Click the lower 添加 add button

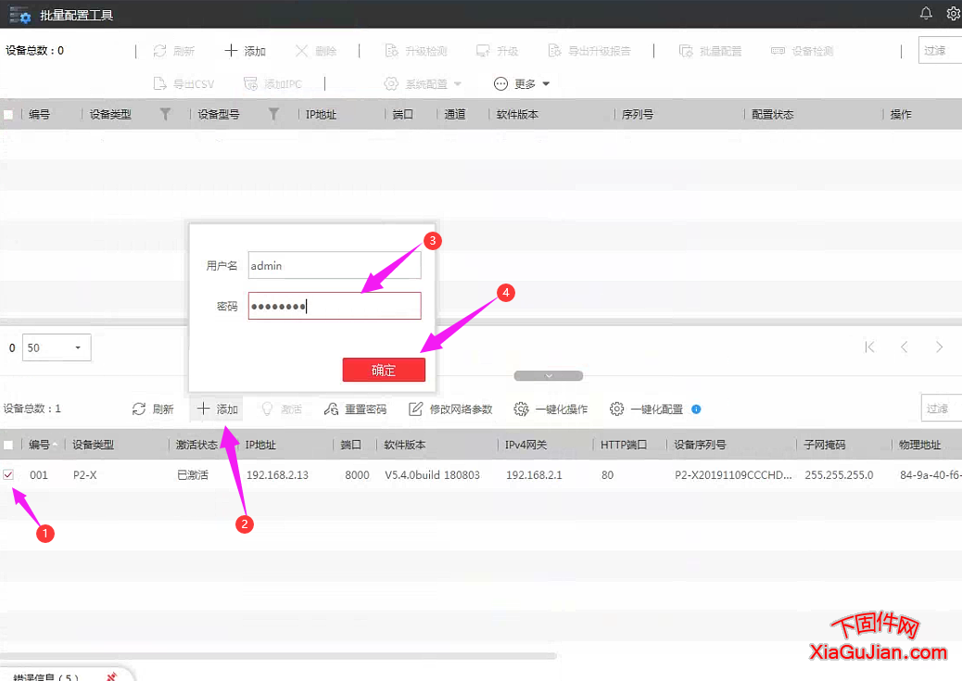[217, 410]
